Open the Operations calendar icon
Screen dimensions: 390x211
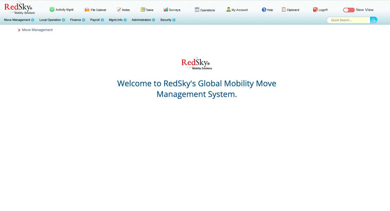tap(197, 10)
